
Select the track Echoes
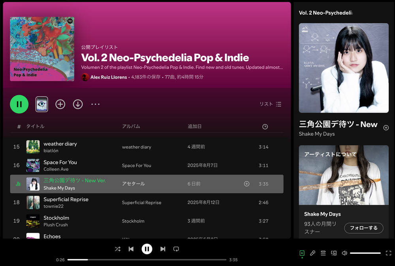tap(52, 236)
